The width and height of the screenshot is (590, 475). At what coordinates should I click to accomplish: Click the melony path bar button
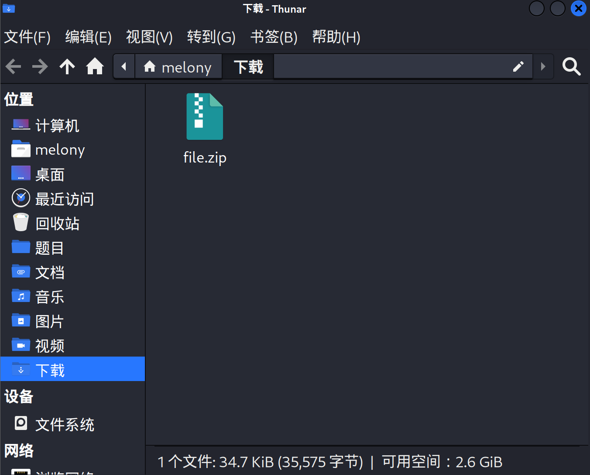point(178,67)
